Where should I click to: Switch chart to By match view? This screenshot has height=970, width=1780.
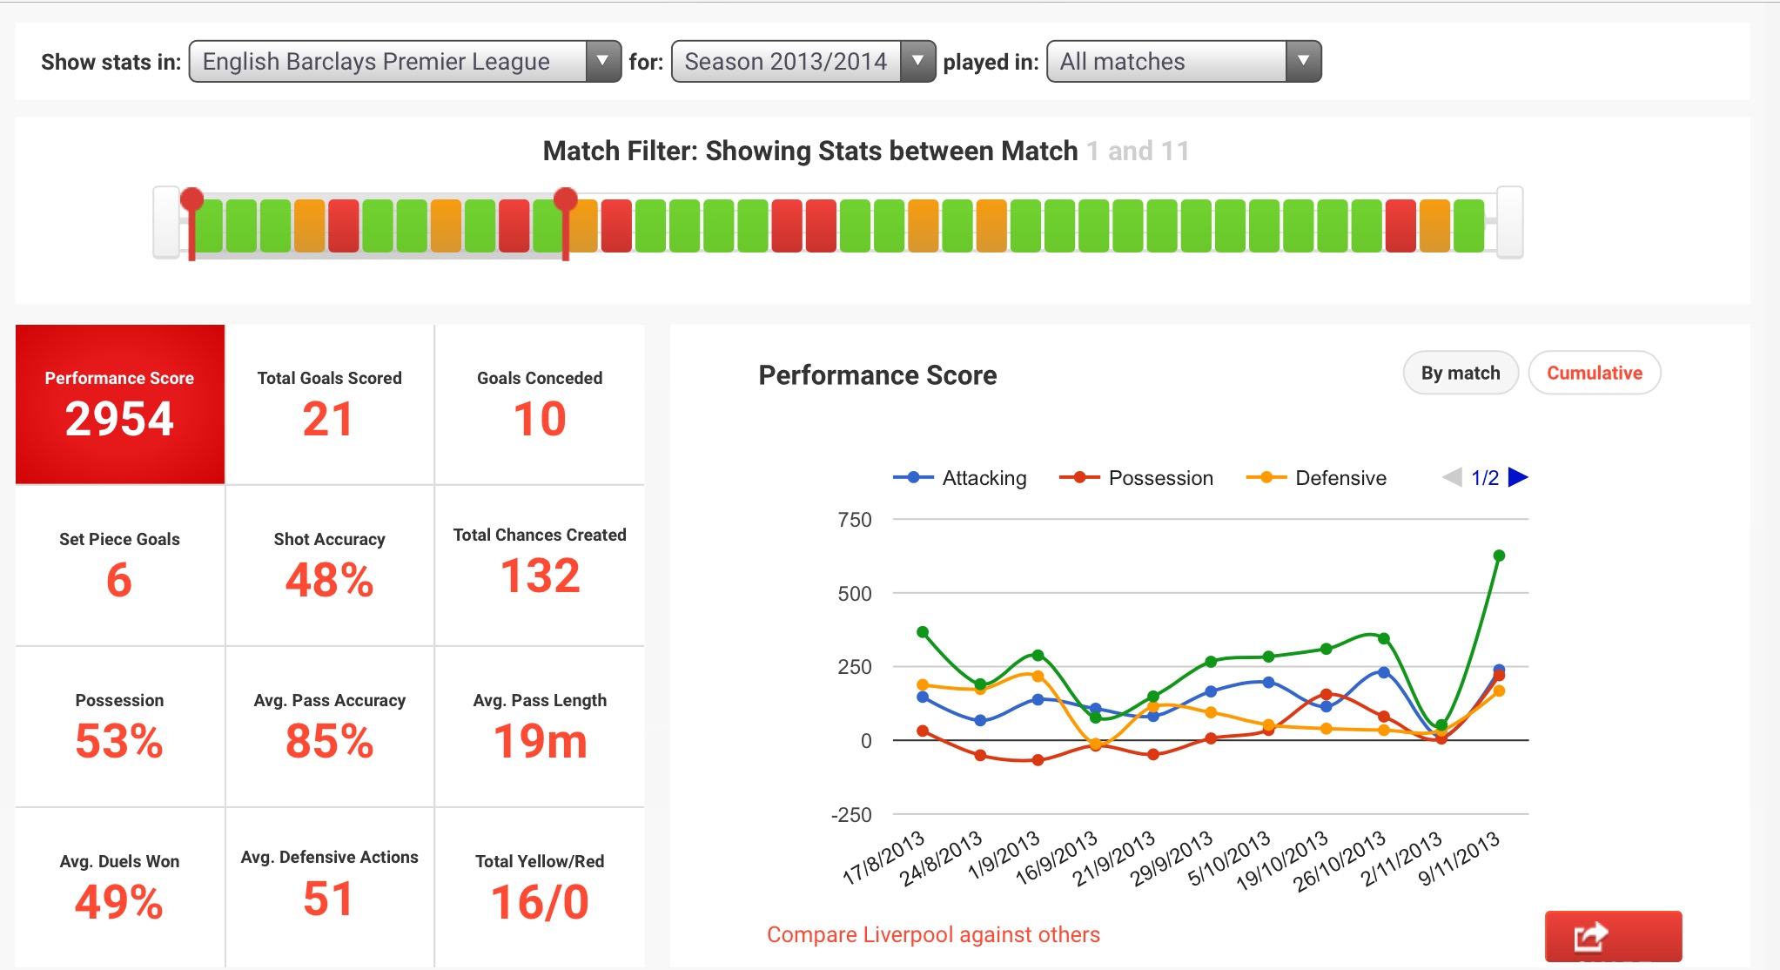[x=1460, y=374]
